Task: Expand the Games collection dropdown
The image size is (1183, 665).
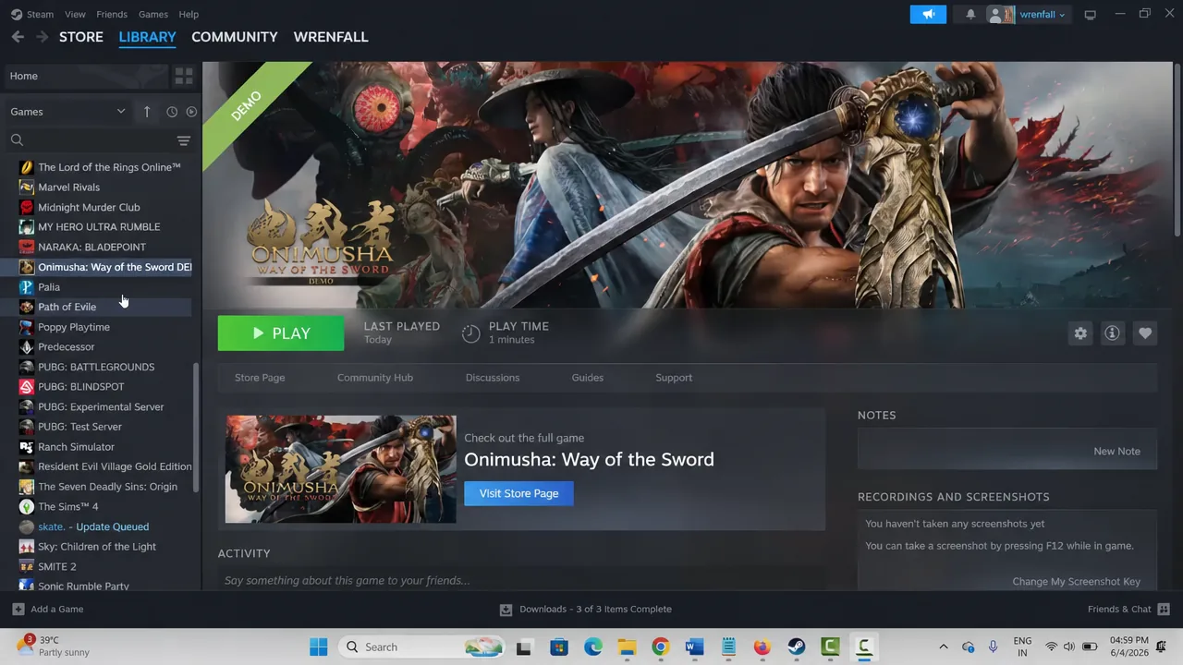Action: tap(120, 112)
